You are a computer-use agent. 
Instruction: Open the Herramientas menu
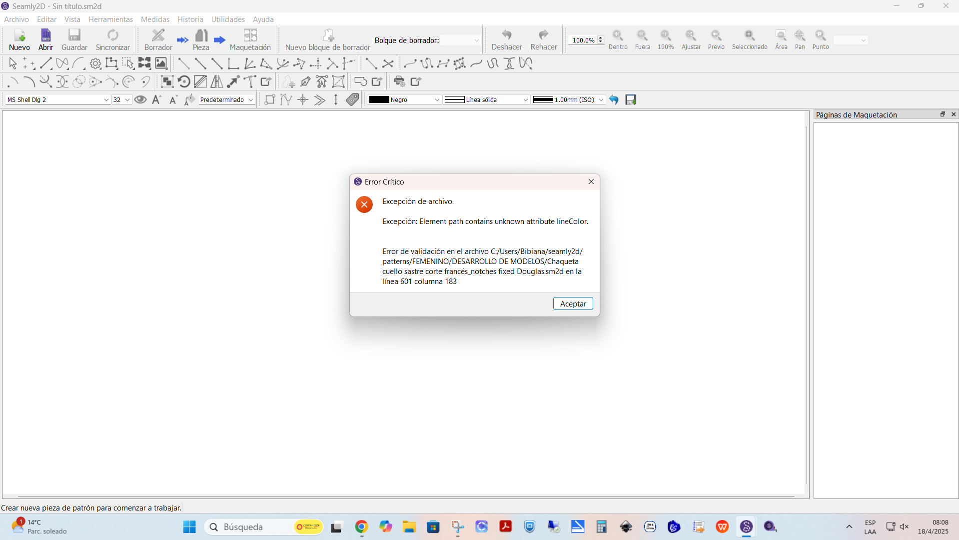tap(110, 19)
